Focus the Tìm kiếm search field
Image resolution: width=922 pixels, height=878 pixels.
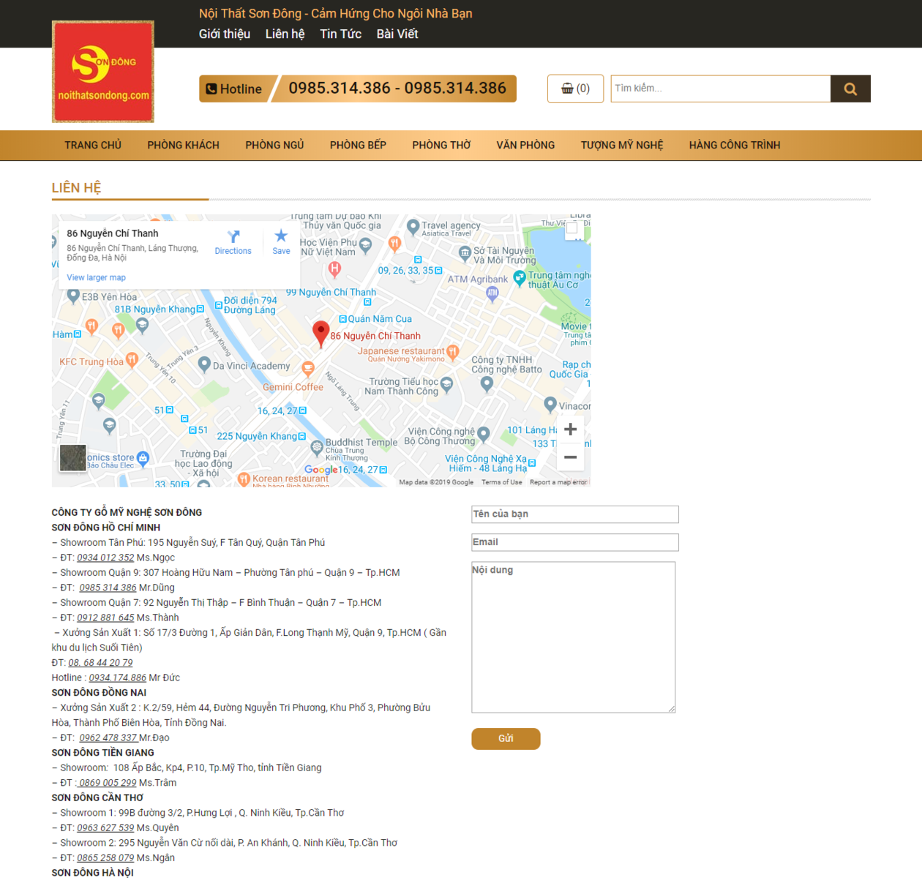[x=721, y=89]
